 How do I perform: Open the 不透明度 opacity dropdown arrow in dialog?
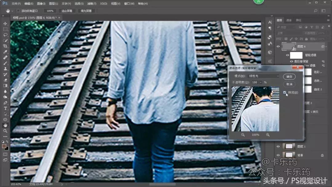tap(260, 82)
